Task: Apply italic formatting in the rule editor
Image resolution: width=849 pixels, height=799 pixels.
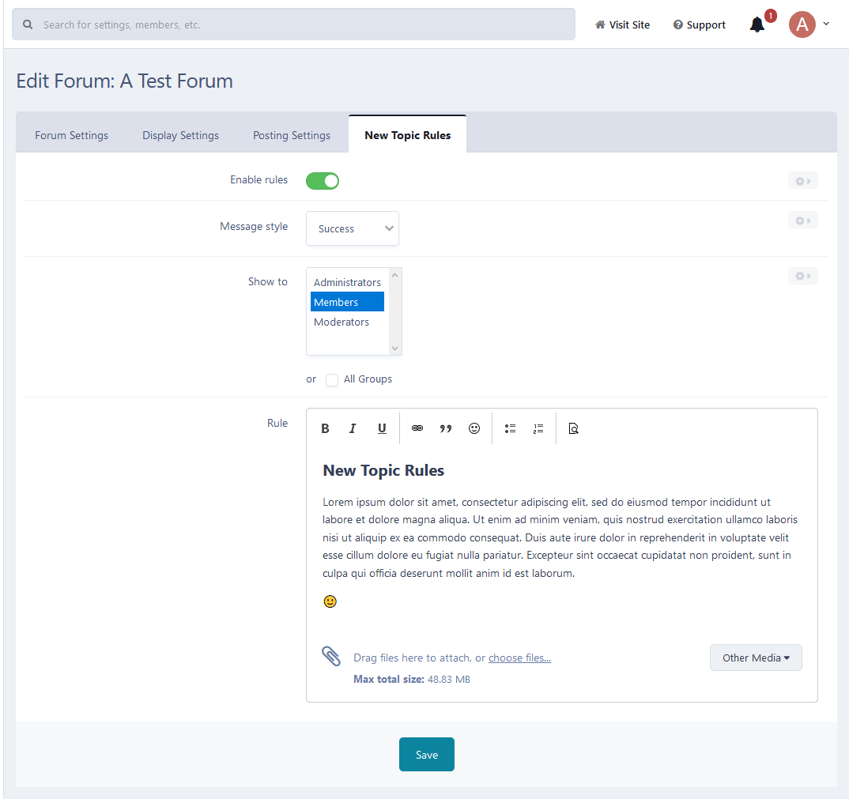Action: 353,428
